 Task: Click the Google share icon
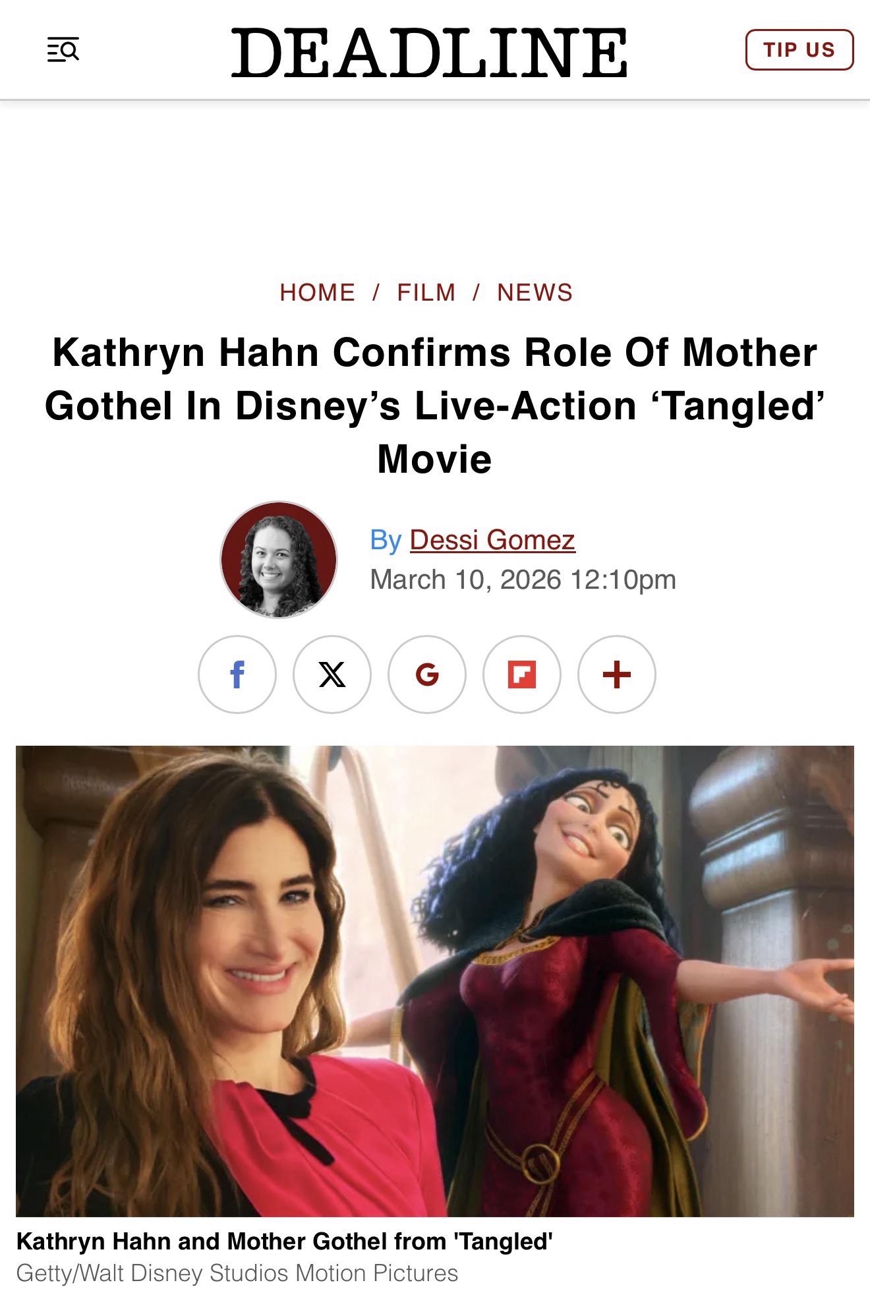[427, 674]
